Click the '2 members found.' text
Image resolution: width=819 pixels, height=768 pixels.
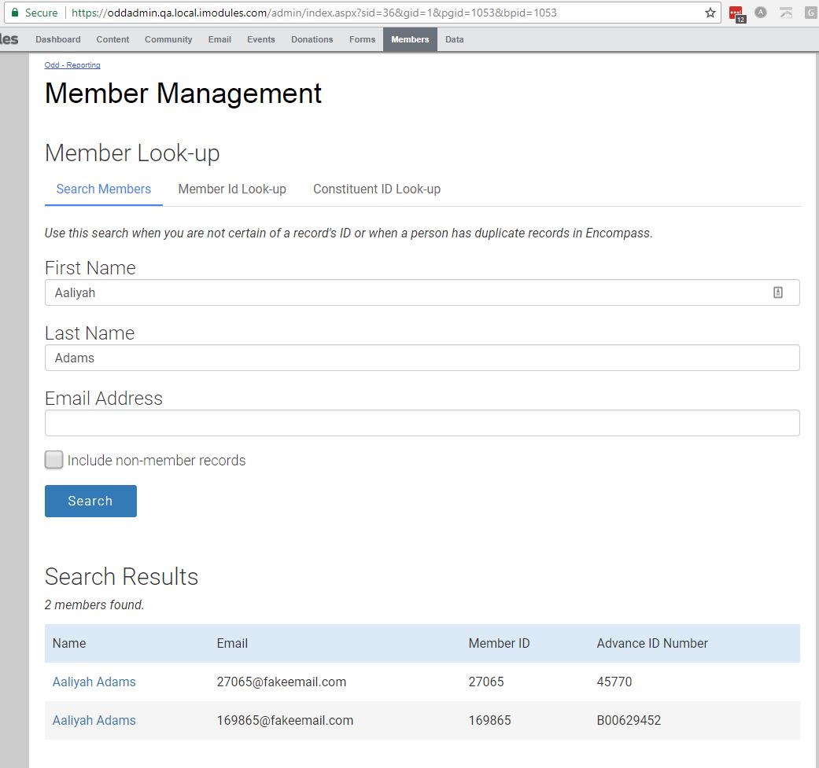click(x=94, y=604)
